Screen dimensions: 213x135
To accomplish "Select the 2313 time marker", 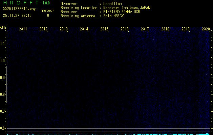I will click(64, 29).
